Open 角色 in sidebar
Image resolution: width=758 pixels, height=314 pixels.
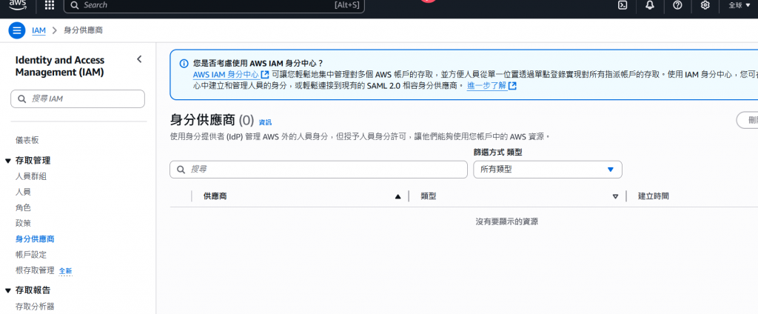pyautogui.click(x=23, y=207)
